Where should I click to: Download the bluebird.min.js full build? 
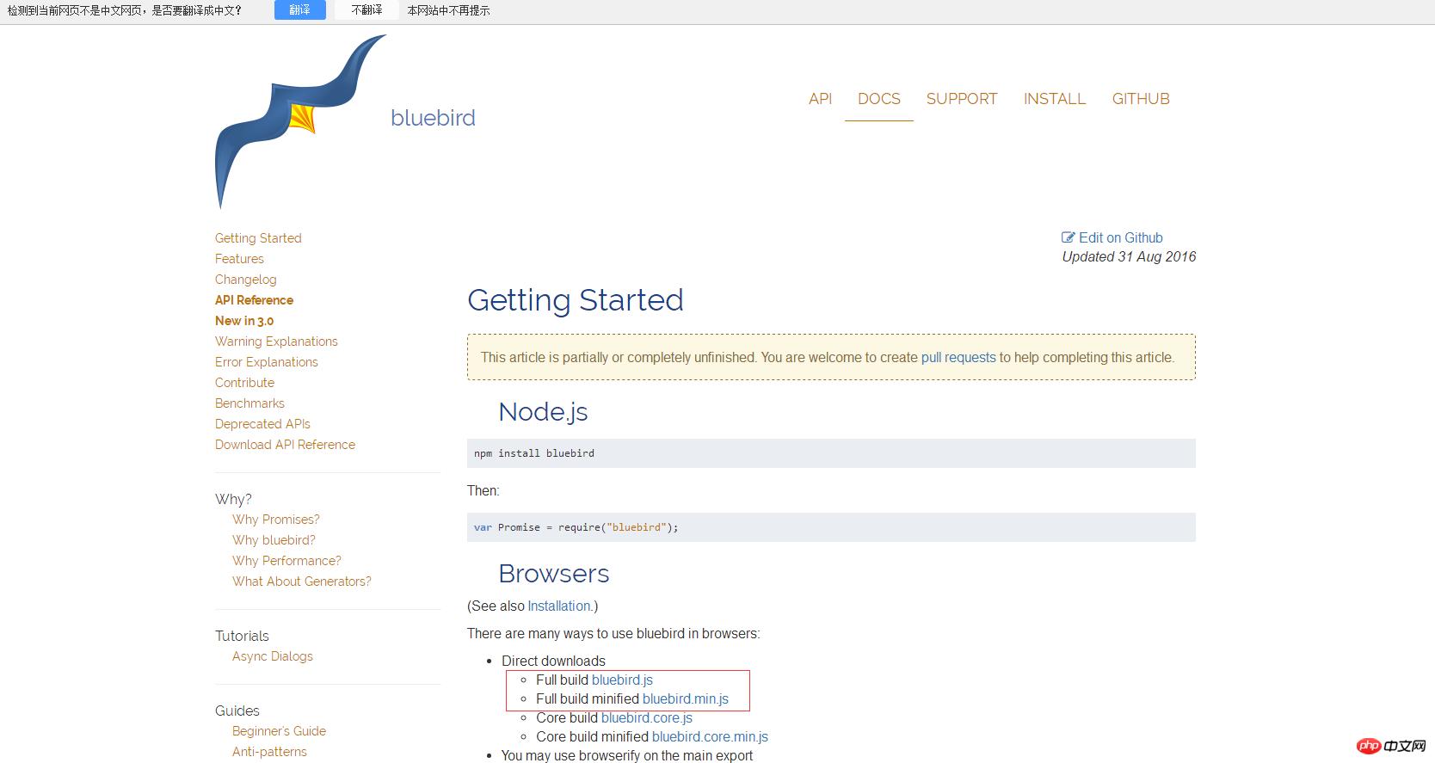pyautogui.click(x=685, y=698)
